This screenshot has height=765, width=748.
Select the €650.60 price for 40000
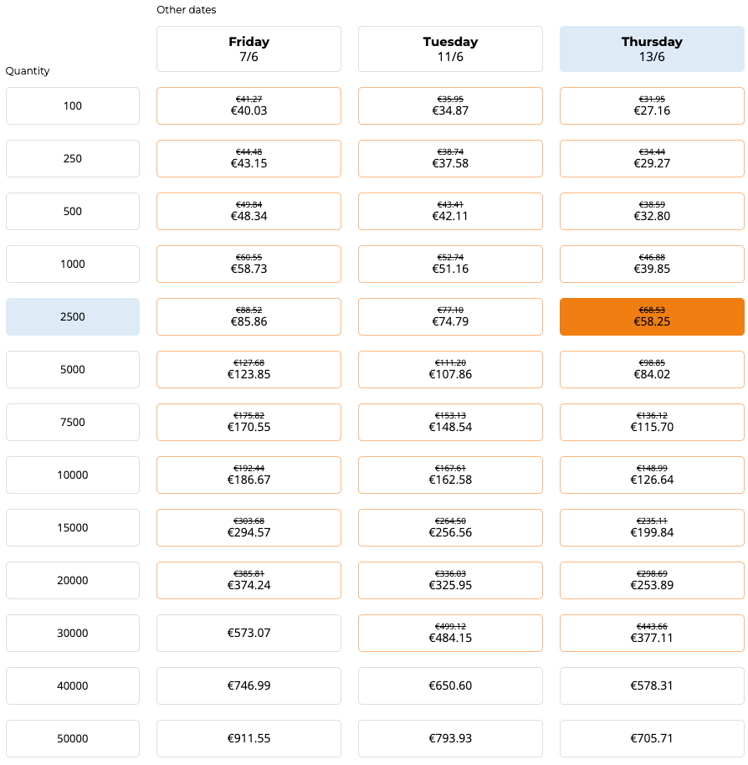coord(450,685)
